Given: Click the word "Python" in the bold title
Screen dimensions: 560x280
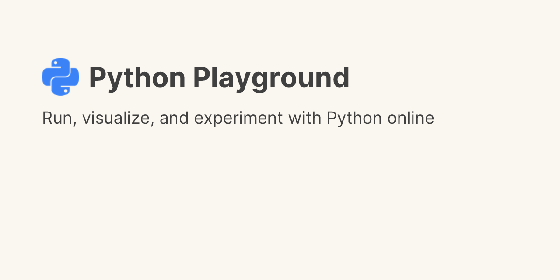Looking at the screenshot, I should 137,78.
